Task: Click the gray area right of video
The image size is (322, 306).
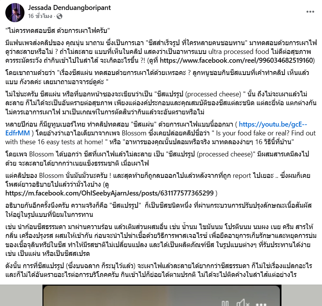Action: [301, 295]
